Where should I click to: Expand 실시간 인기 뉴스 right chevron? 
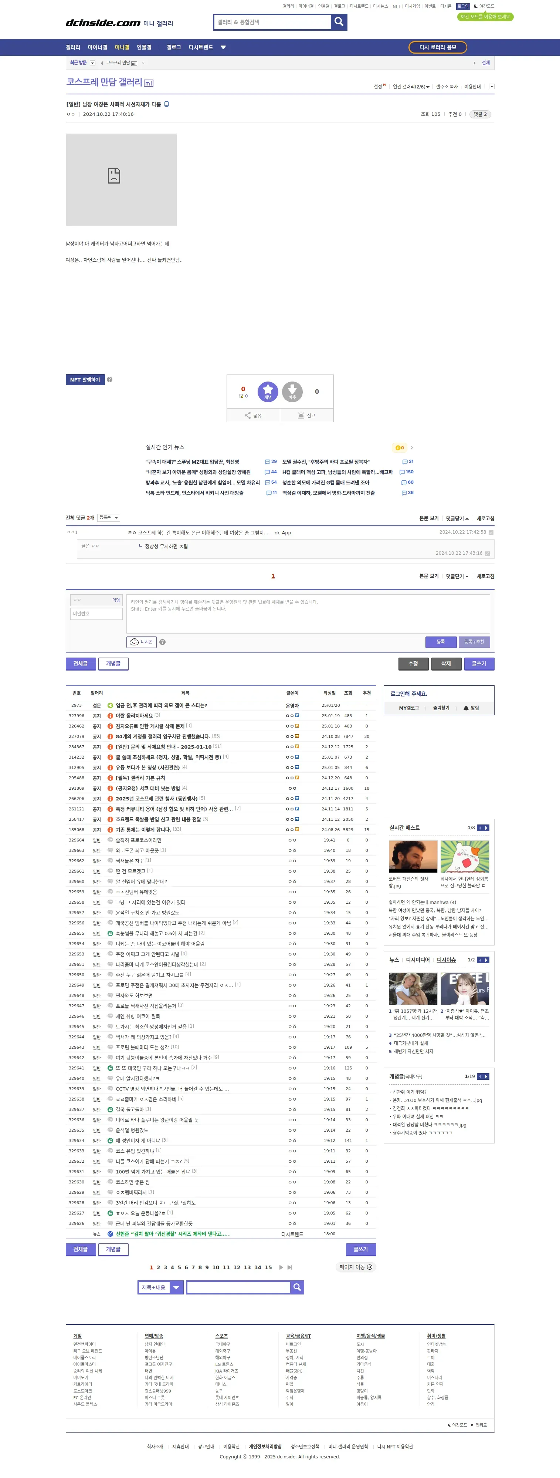click(x=411, y=447)
